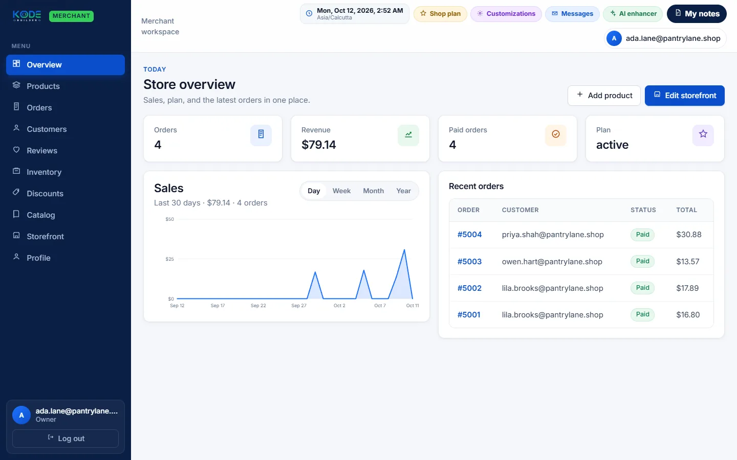This screenshot has width=737, height=460.
Task: Click the Paid orders checkmark icon
Action: coord(556,135)
